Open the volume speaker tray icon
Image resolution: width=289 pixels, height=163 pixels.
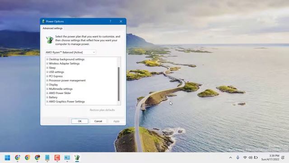(250, 158)
